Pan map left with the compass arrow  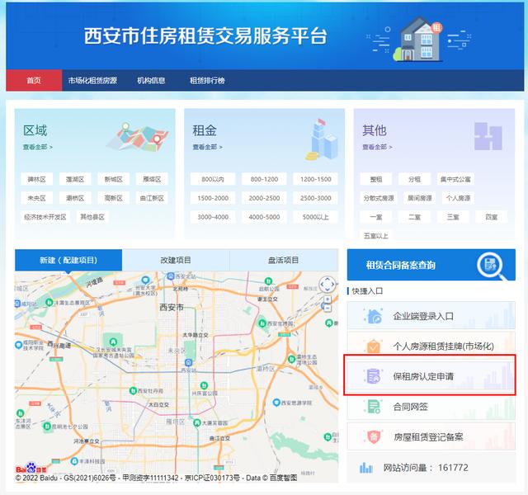[x=323, y=285]
